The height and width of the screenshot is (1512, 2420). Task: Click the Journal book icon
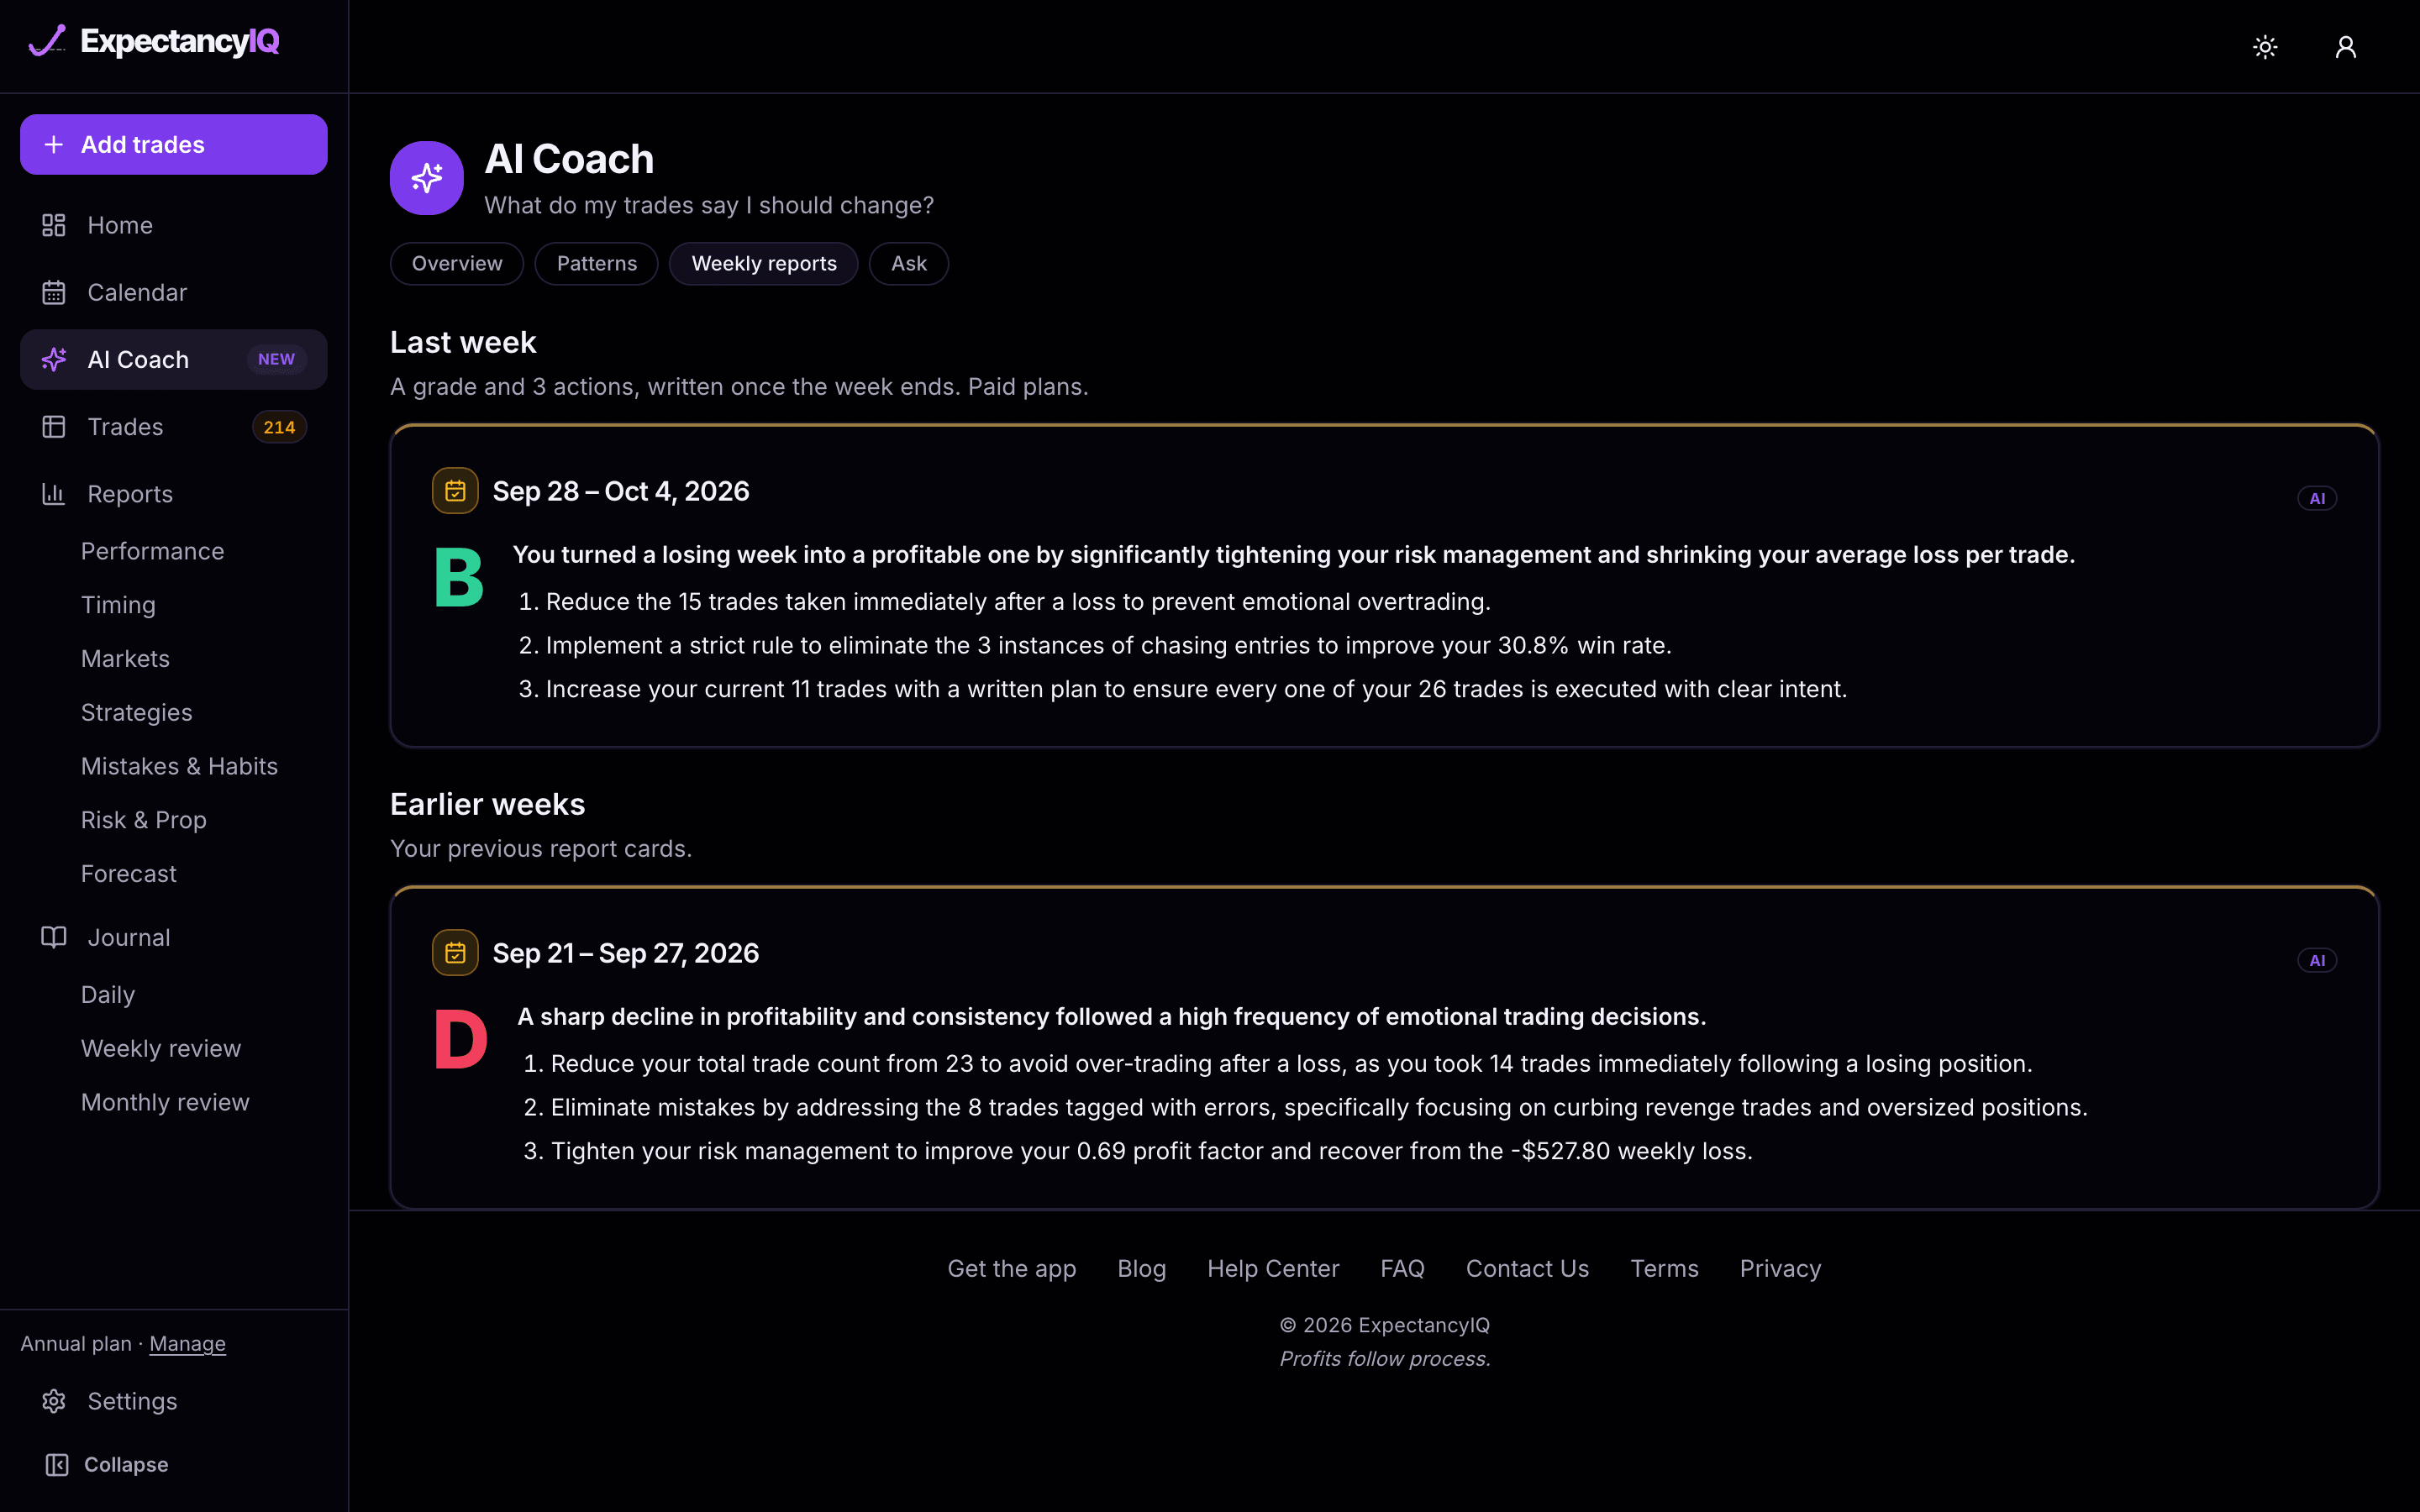(x=54, y=937)
